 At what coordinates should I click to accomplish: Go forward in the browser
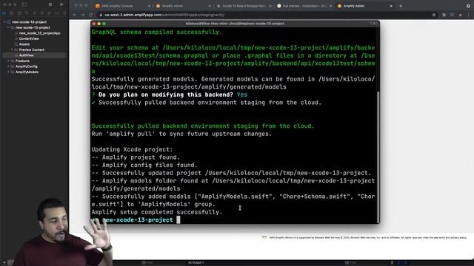coord(82,15)
